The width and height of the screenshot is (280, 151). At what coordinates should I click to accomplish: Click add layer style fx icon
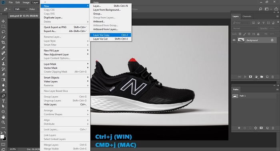[245, 77]
